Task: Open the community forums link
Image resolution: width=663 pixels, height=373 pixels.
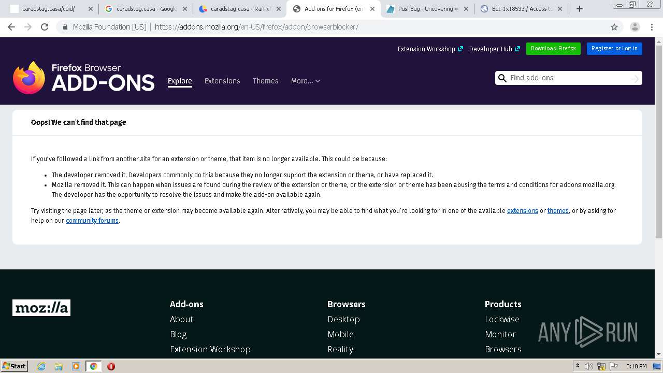Action: pos(92,220)
